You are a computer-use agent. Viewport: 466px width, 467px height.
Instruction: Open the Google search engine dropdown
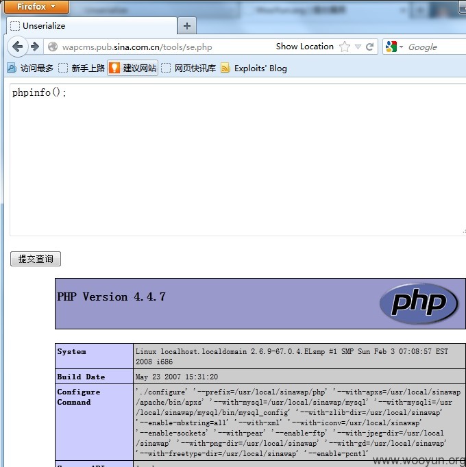402,47
